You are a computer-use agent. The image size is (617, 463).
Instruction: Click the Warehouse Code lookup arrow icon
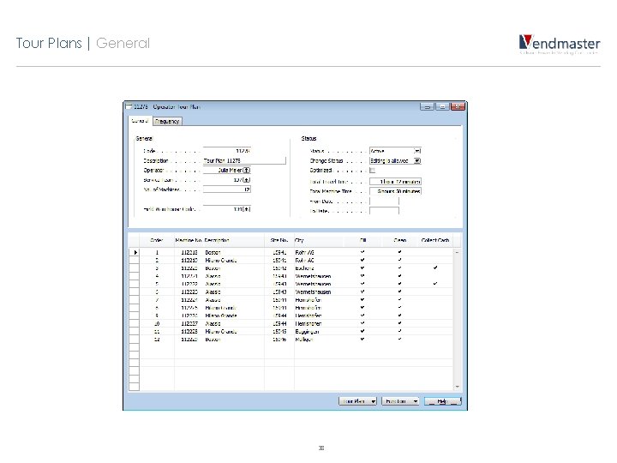pos(246,209)
